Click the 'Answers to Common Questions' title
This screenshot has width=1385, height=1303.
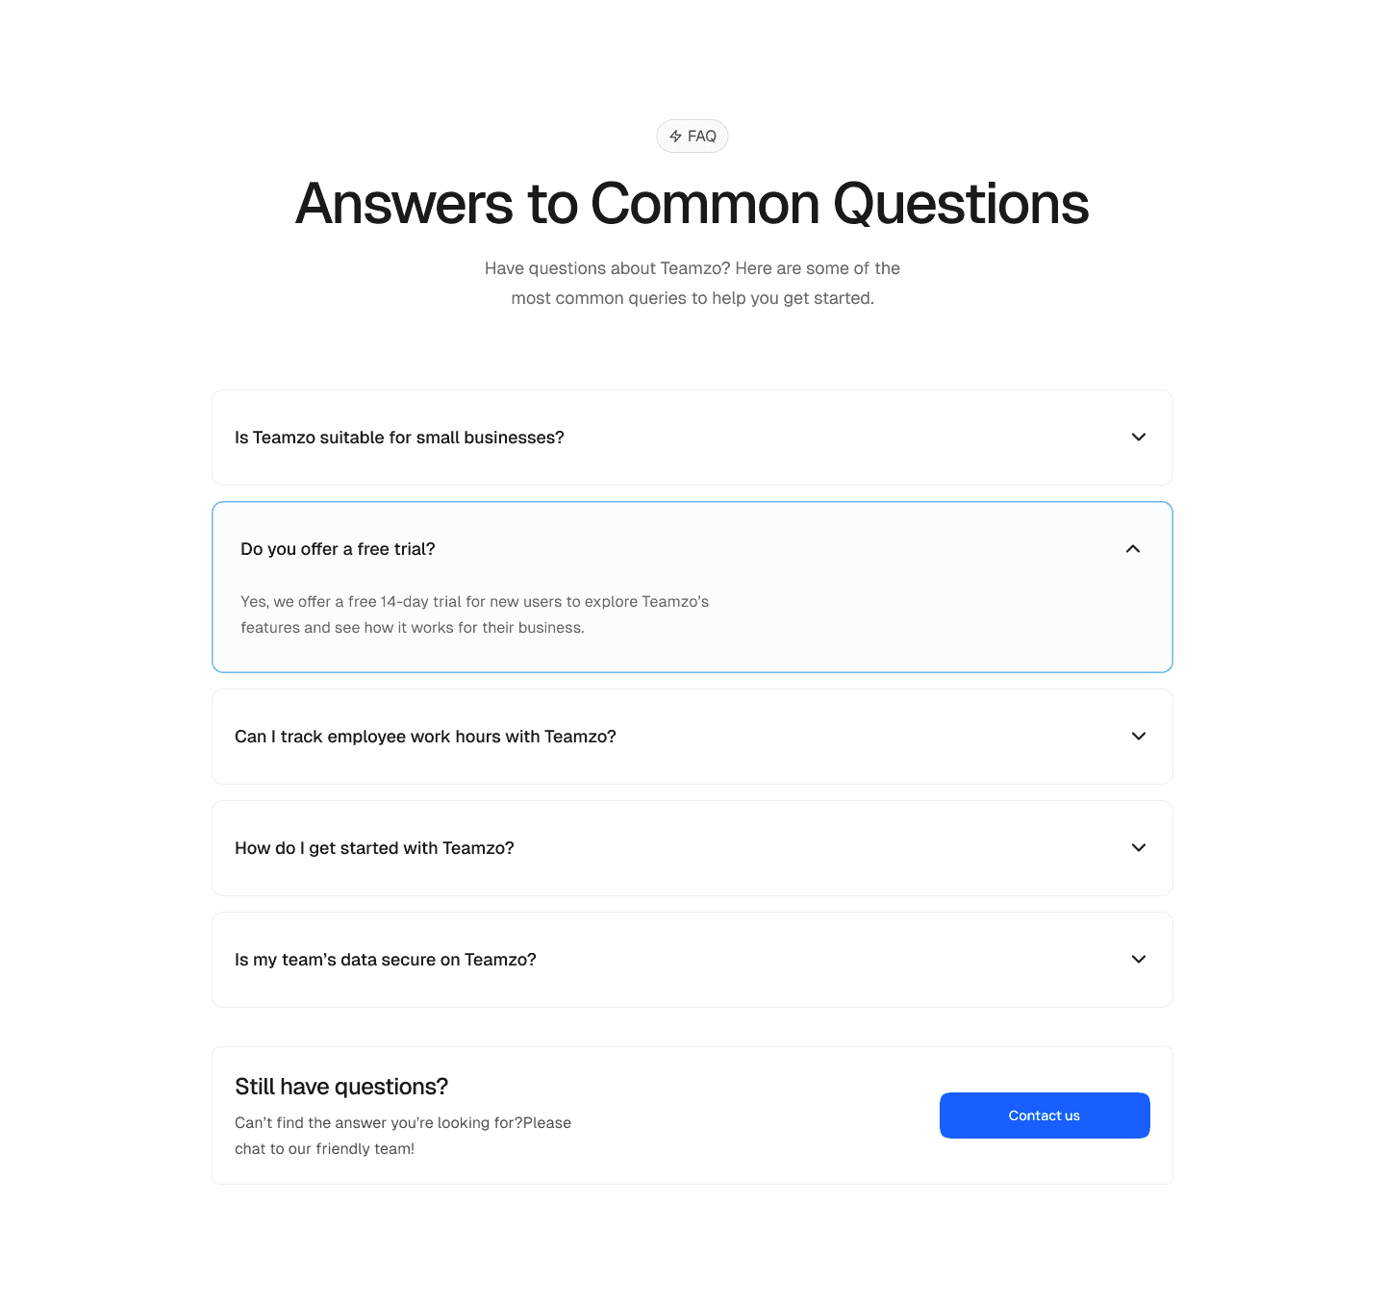692,204
